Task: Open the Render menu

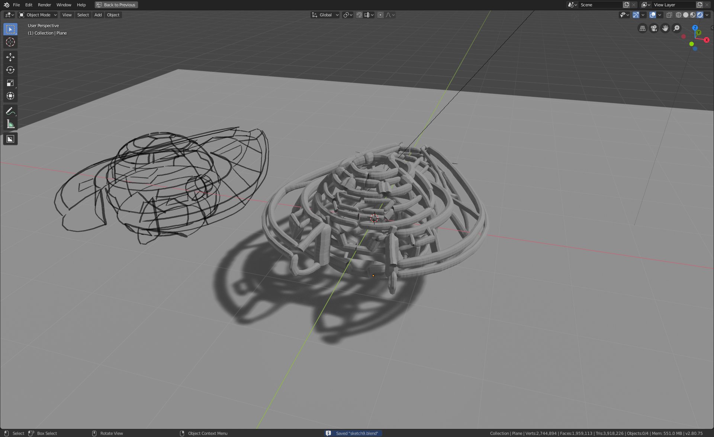Action: coord(44,5)
